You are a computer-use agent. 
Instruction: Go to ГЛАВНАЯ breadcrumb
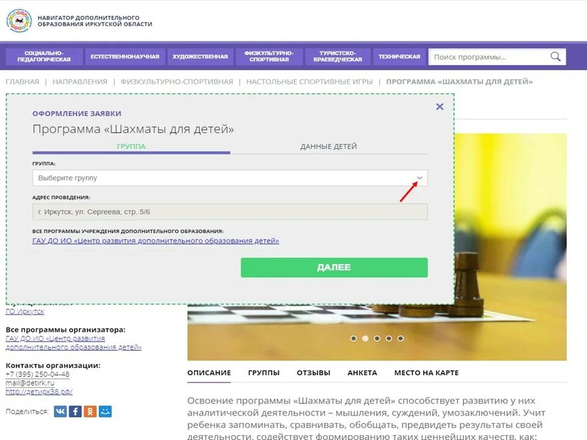(23, 81)
